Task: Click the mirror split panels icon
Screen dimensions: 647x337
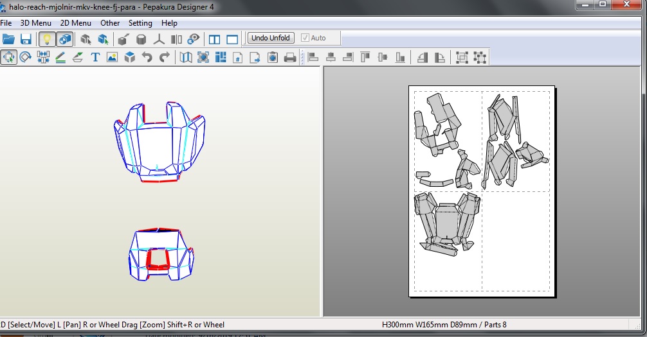Action: pos(176,39)
